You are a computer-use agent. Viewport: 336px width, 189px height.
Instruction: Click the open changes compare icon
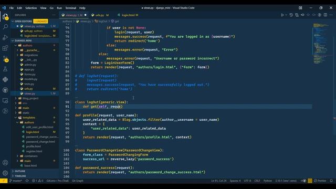pyautogui.click(x=297, y=15)
